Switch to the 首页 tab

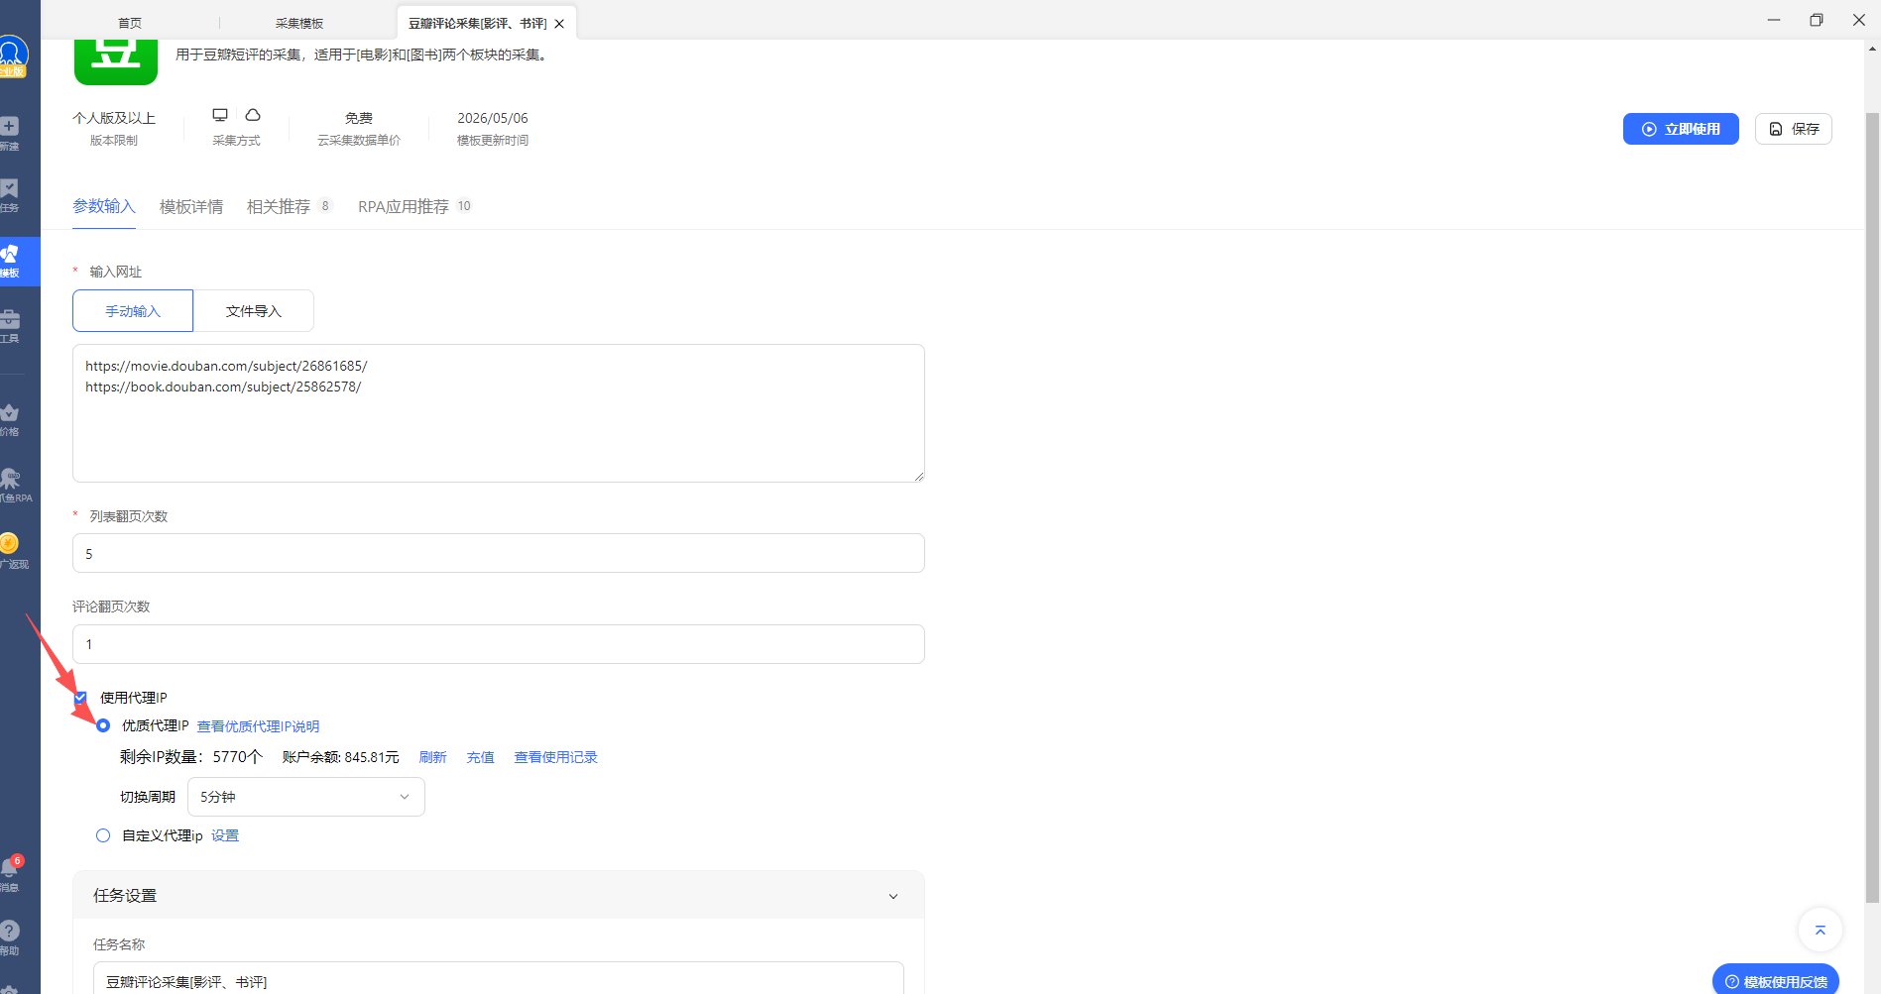point(130,23)
